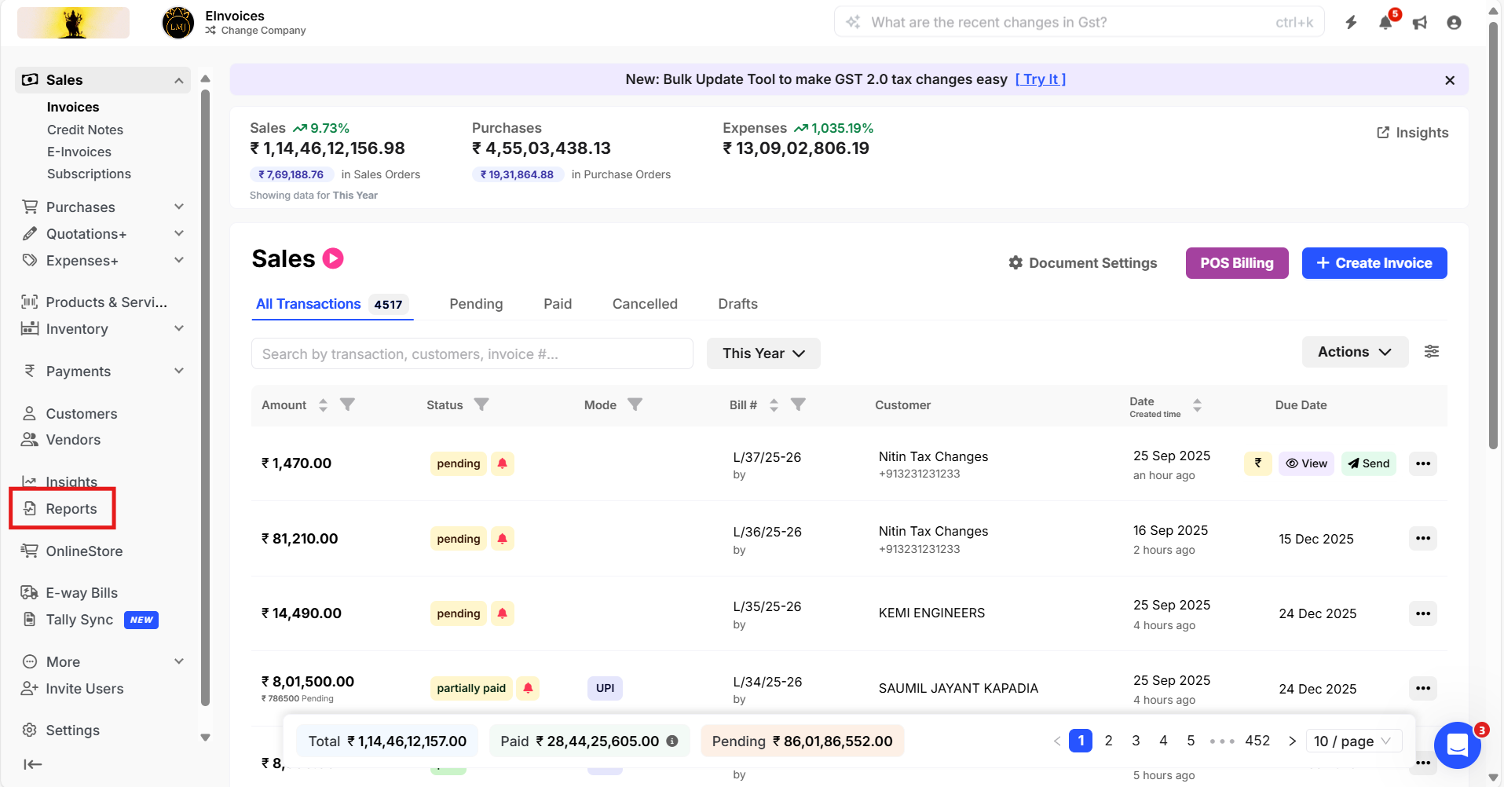
Task: Open the chat support bubble
Action: 1457,745
